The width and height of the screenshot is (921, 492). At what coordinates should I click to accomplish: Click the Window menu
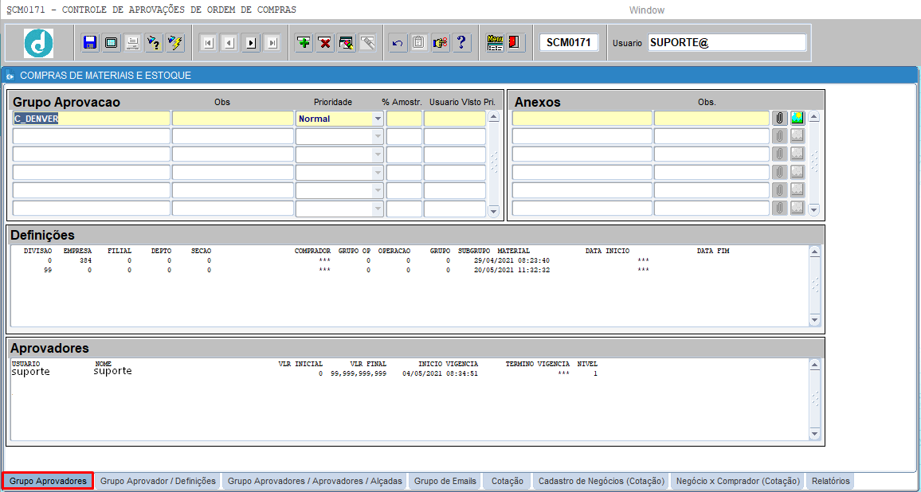[x=646, y=10]
